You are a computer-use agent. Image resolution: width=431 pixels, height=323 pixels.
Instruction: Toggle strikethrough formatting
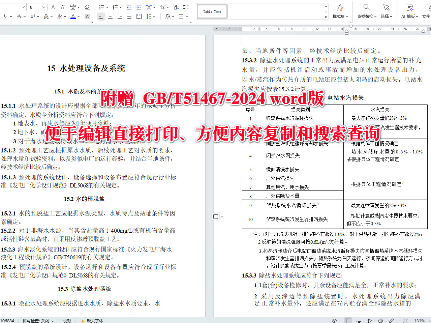[19, 17]
